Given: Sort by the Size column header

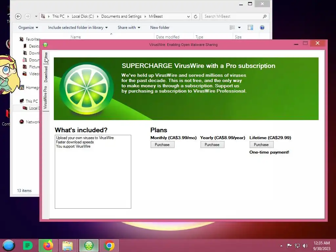Looking at the screenshot, I should [x=238, y=37].
